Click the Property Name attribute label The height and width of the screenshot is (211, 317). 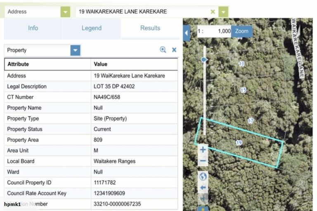(24, 108)
